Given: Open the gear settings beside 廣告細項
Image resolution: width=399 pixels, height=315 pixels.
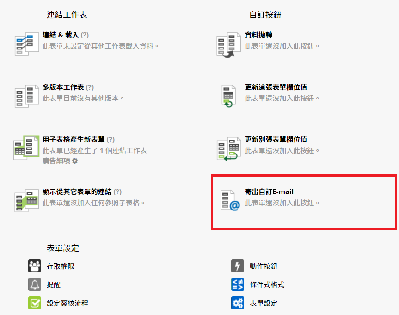Looking at the screenshot, I should tap(75, 161).
